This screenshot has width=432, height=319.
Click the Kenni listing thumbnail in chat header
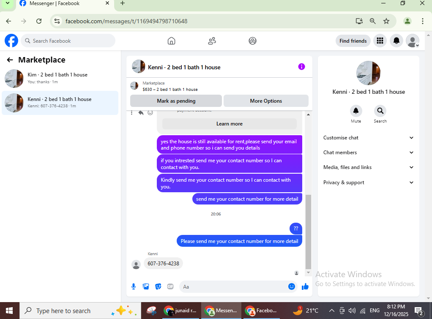click(139, 66)
